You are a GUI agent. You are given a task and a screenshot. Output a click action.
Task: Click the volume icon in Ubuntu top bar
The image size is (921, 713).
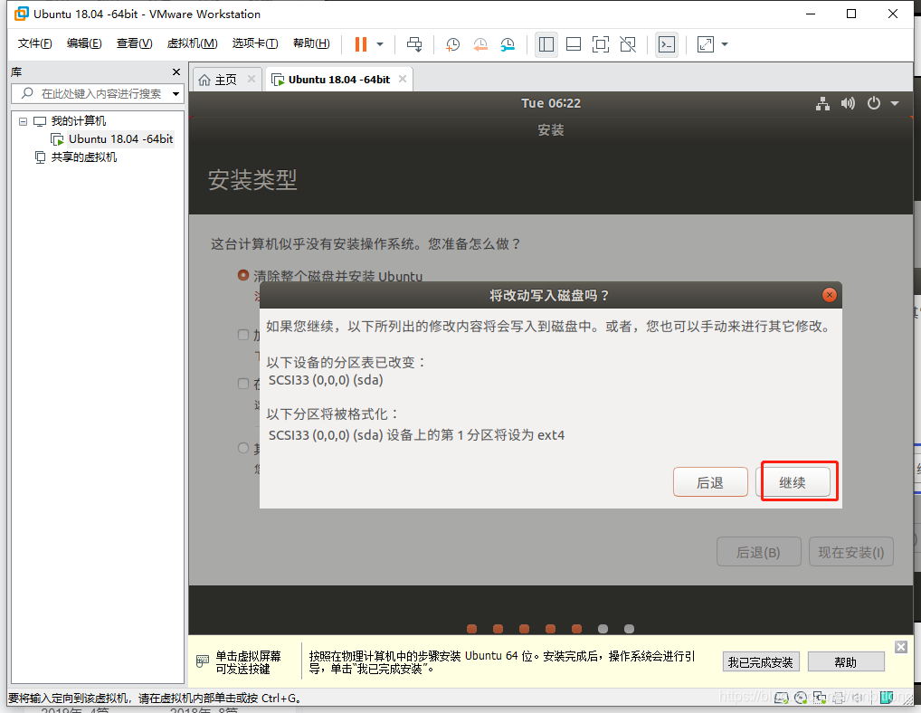click(848, 103)
